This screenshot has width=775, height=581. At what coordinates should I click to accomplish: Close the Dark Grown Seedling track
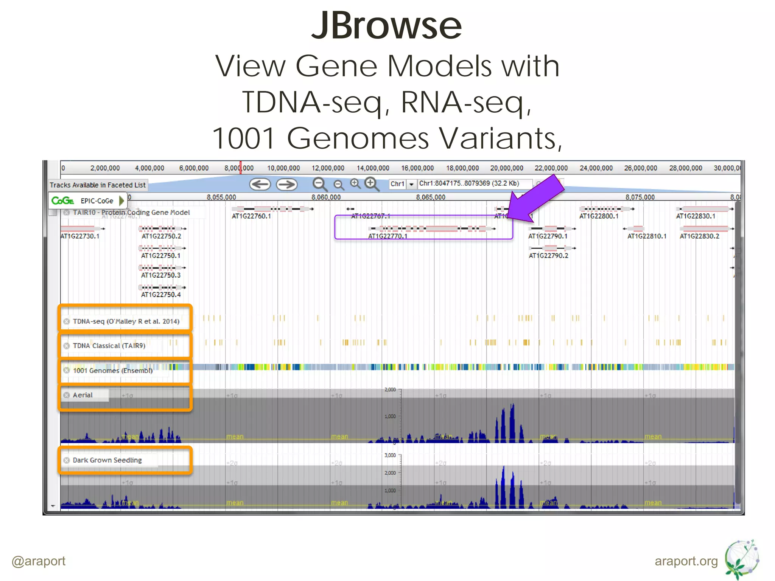(67, 460)
